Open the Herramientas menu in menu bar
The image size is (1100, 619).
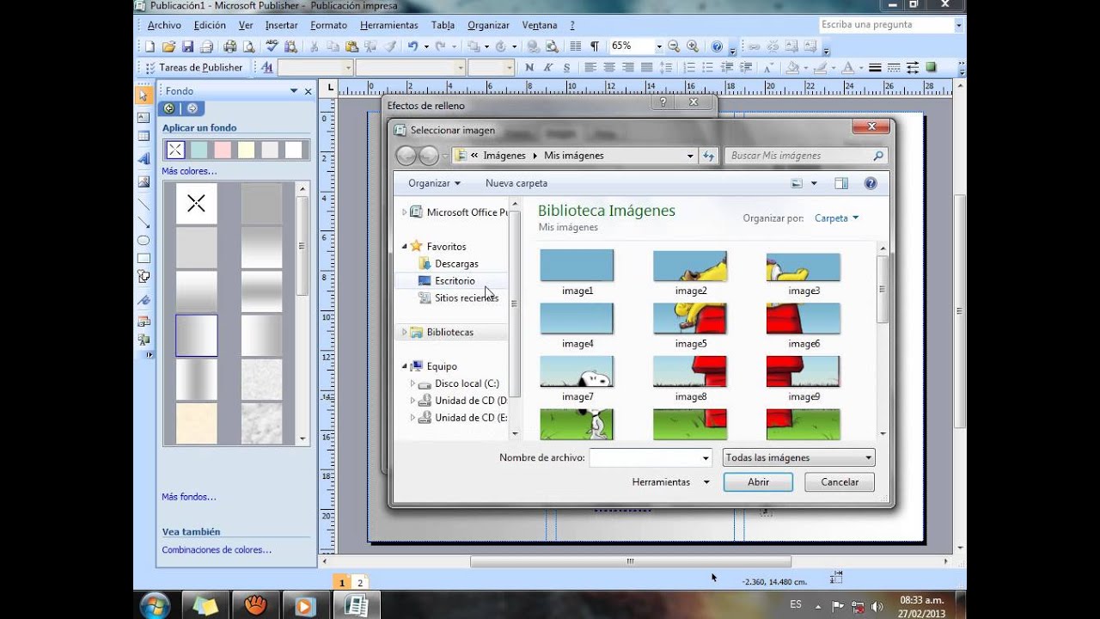coord(389,26)
